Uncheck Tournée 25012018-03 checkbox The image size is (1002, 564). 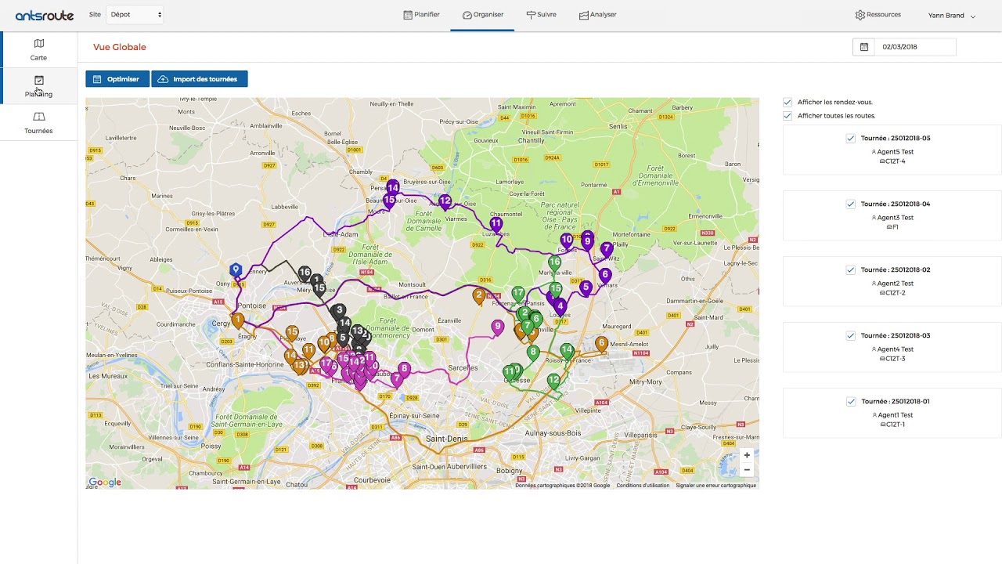click(x=850, y=336)
